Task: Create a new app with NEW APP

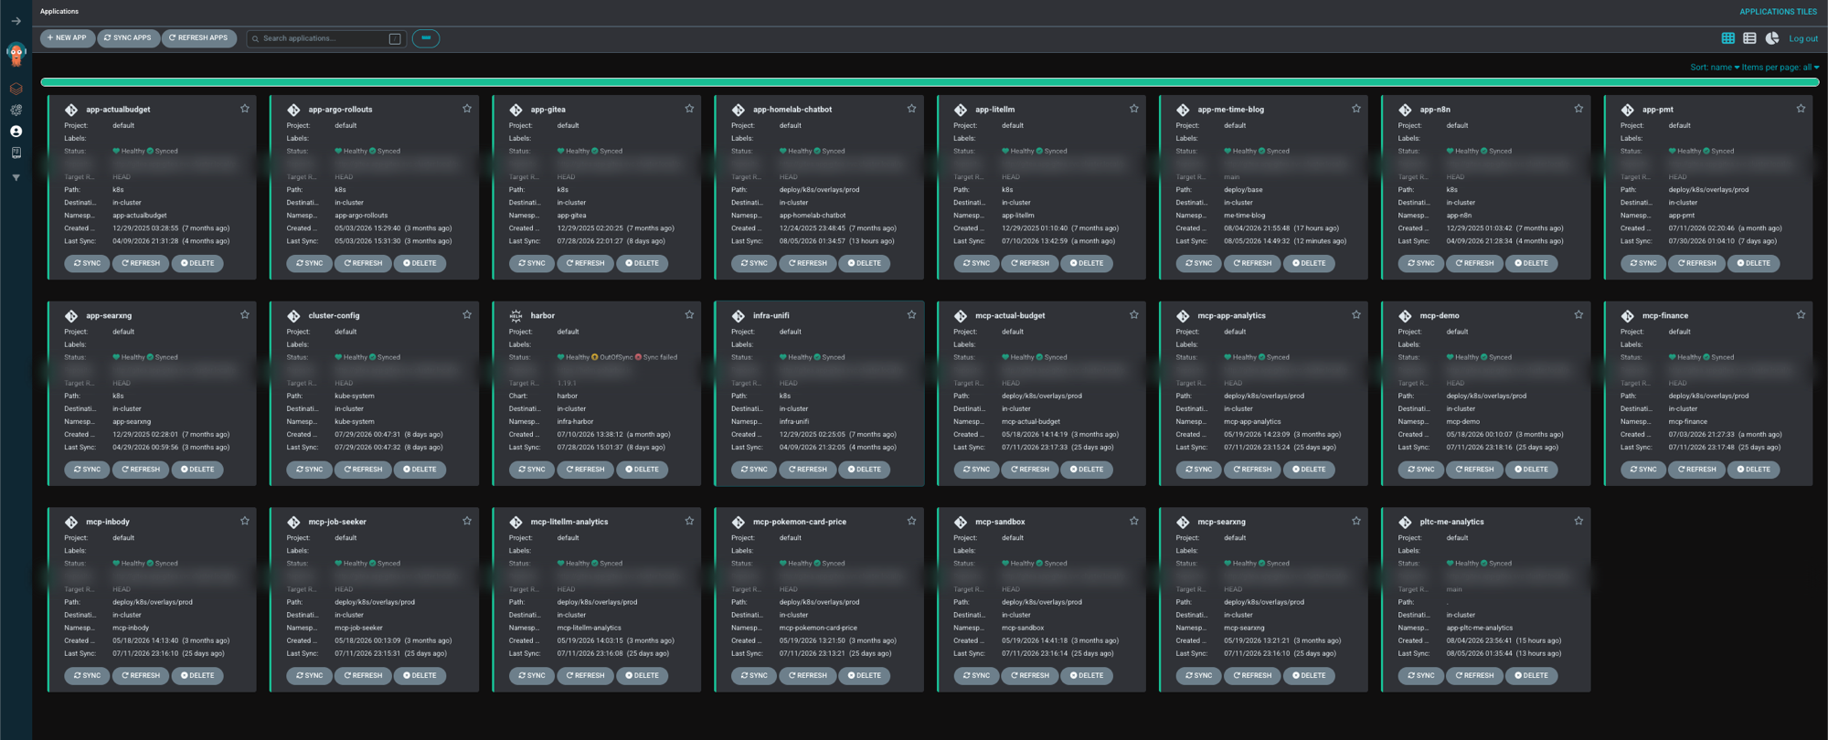Action: tap(68, 38)
